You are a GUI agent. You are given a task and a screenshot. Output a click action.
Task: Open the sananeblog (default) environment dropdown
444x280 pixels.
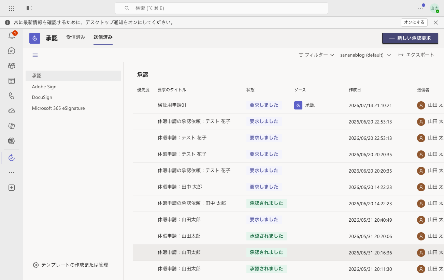[366, 55]
